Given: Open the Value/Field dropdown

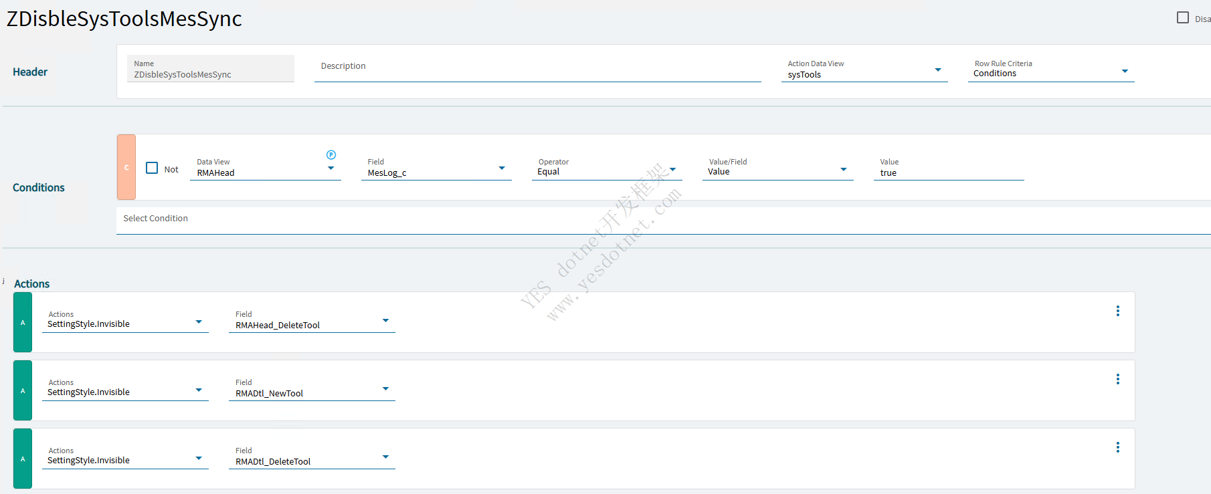Looking at the screenshot, I should click(843, 170).
